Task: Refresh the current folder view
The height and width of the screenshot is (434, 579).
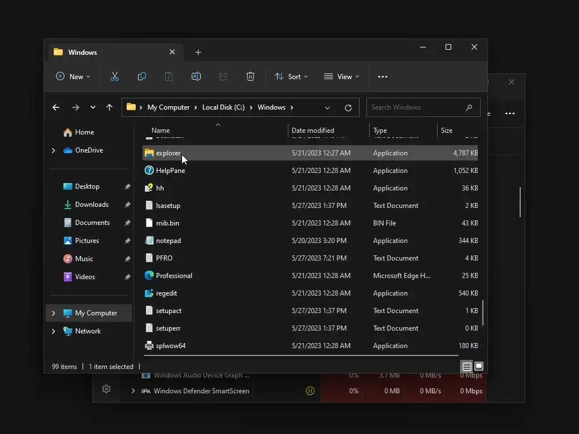Action: click(348, 107)
